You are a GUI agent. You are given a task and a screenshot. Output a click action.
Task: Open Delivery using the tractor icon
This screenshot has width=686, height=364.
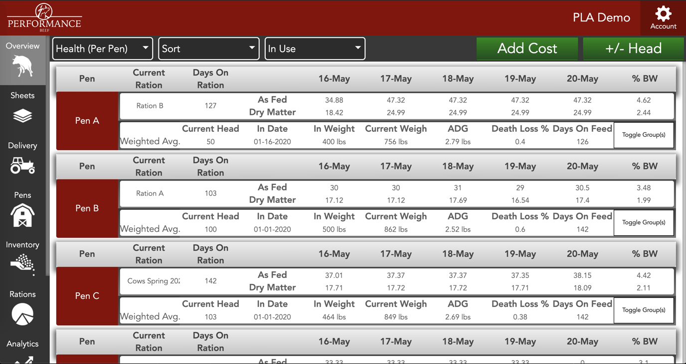[22, 167]
